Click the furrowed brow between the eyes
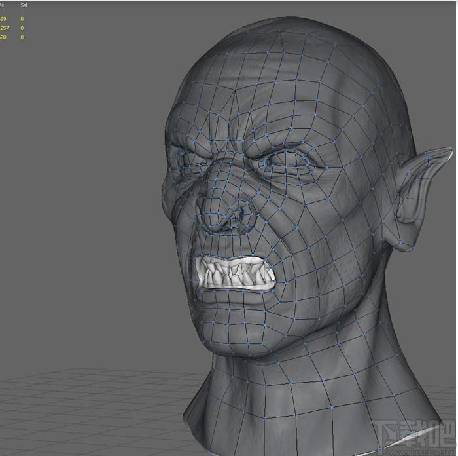This screenshot has width=458, height=456. point(232,143)
